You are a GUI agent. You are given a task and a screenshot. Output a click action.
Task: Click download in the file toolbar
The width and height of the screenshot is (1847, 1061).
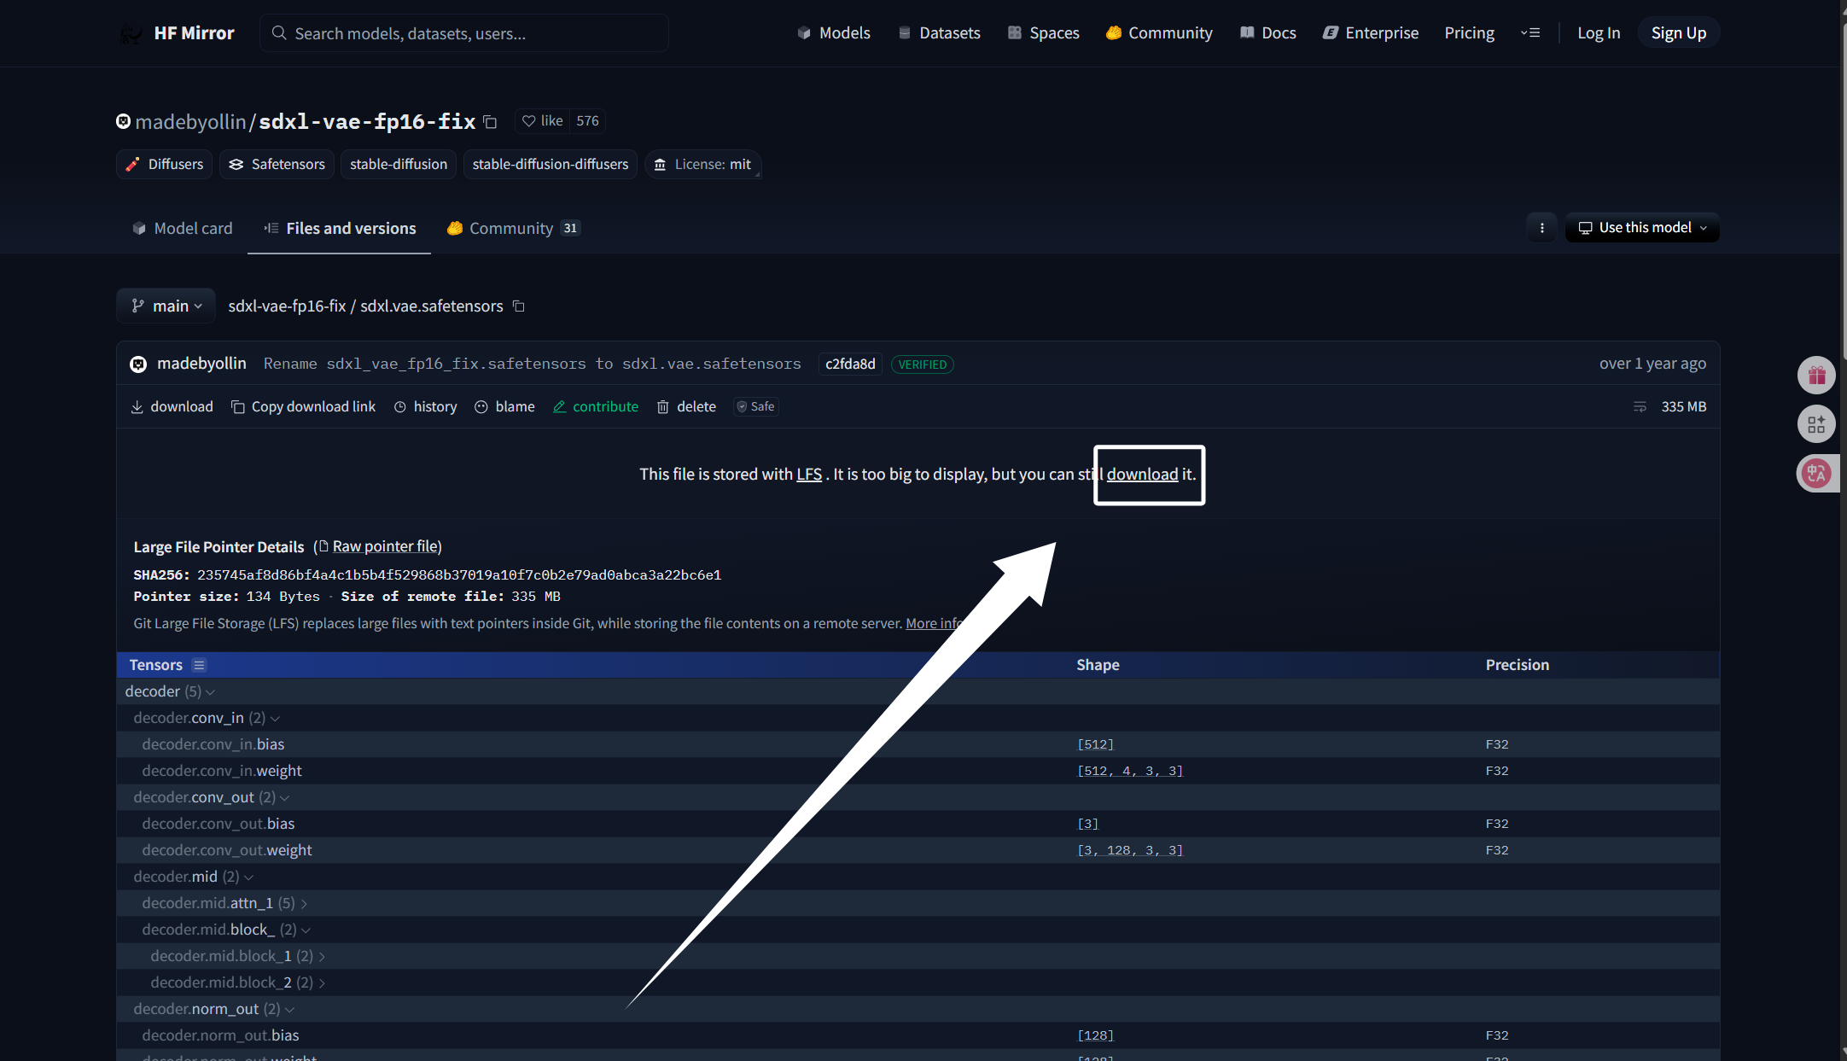(172, 406)
